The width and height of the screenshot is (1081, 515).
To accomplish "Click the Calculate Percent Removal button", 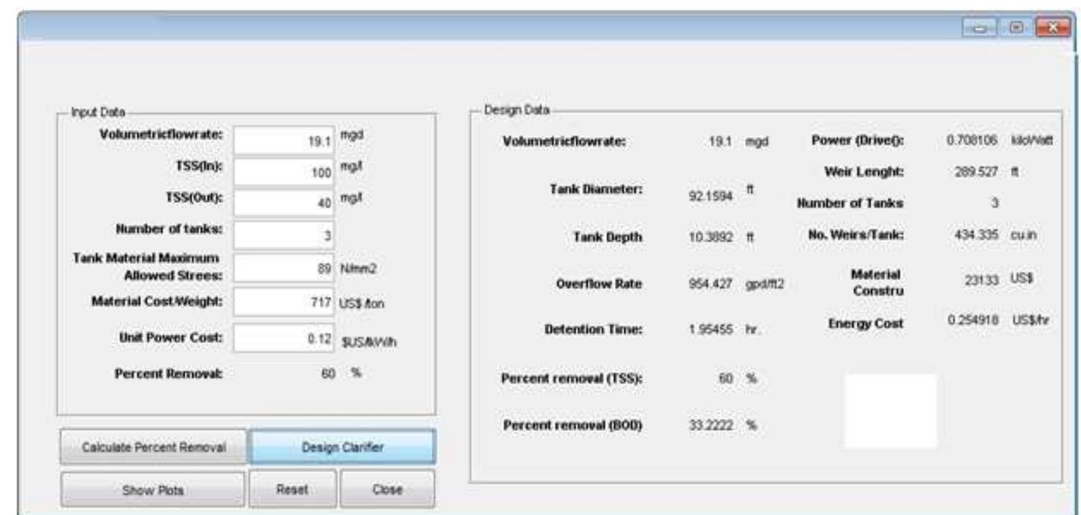I will coord(154,447).
